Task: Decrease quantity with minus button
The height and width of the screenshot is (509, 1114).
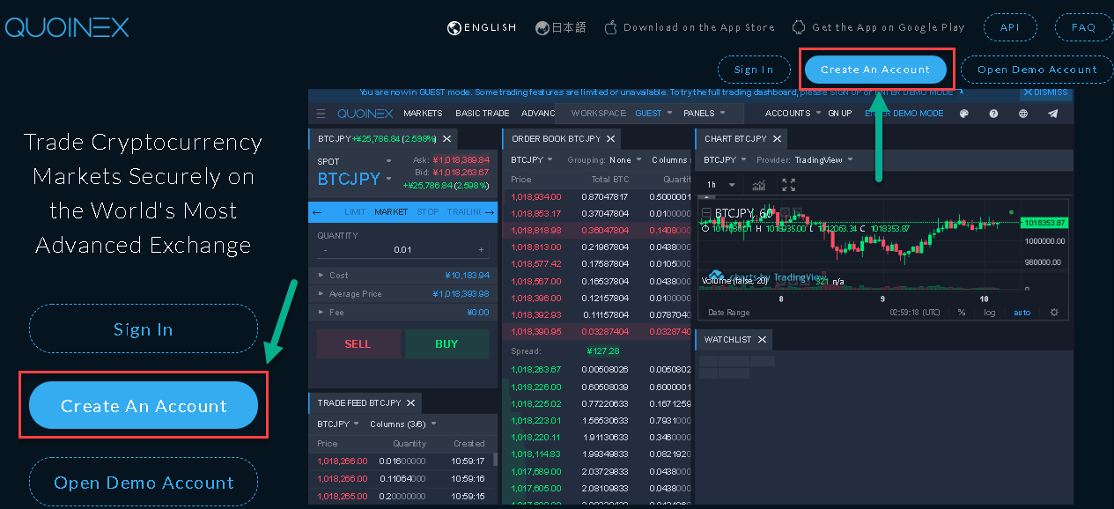Action: [326, 250]
